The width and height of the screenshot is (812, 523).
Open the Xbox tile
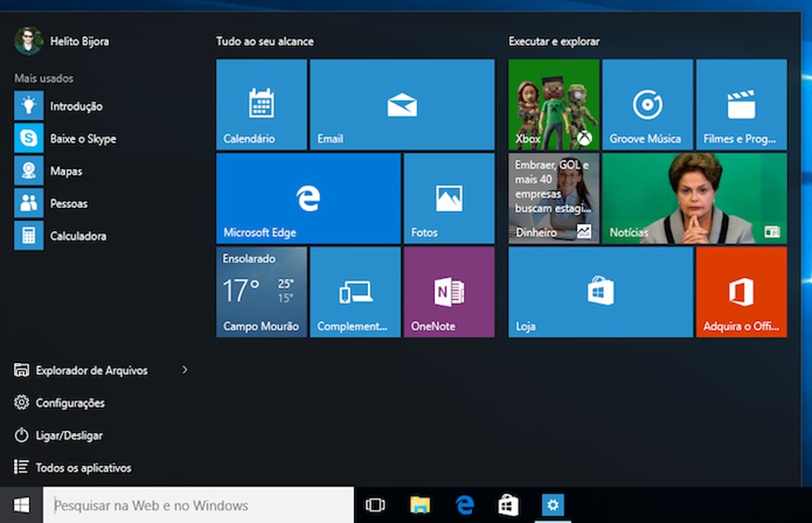point(554,105)
